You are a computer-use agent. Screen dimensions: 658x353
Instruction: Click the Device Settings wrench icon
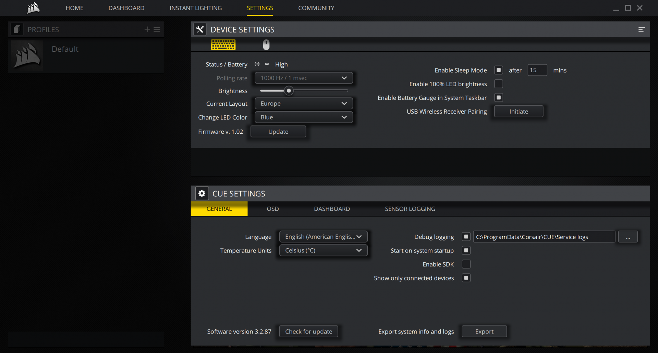(x=200, y=29)
